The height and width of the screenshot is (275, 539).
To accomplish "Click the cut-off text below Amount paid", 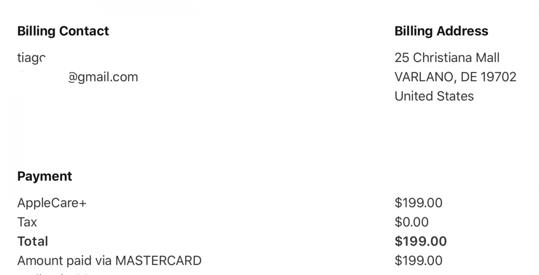I will 54,273.
